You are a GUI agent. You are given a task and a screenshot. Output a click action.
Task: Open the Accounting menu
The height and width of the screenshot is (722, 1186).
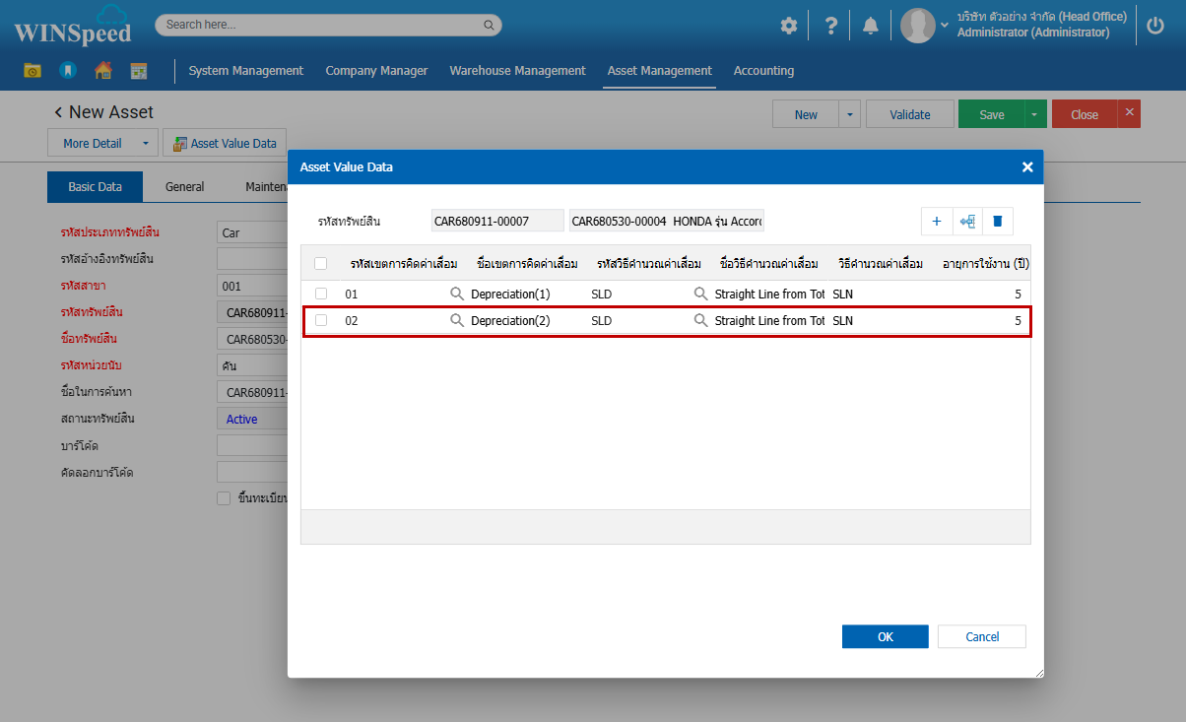(763, 71)
